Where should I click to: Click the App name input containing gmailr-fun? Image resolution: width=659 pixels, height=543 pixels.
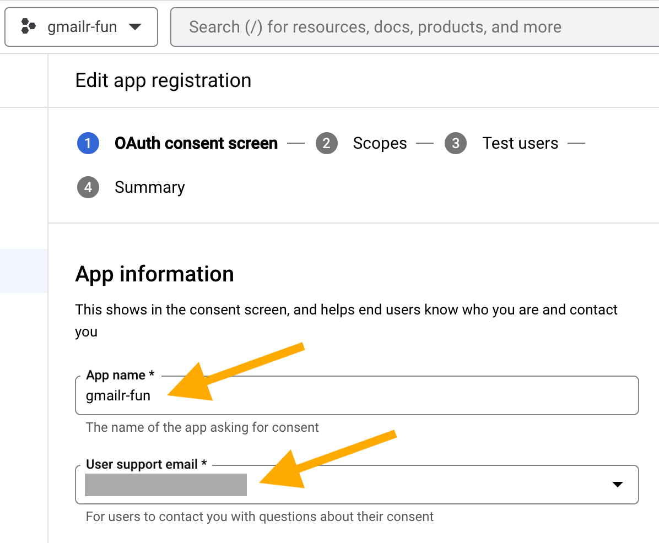tap(357, 395)
